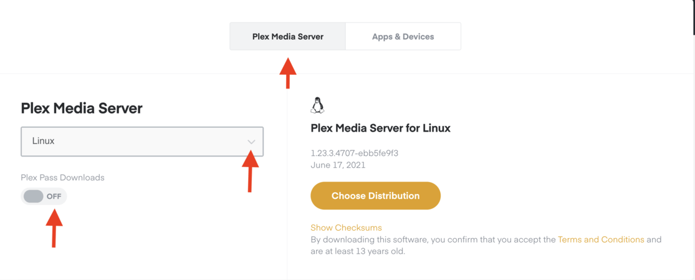
Task: Toggle Plex Pass Downloads on
Action: 44,196
